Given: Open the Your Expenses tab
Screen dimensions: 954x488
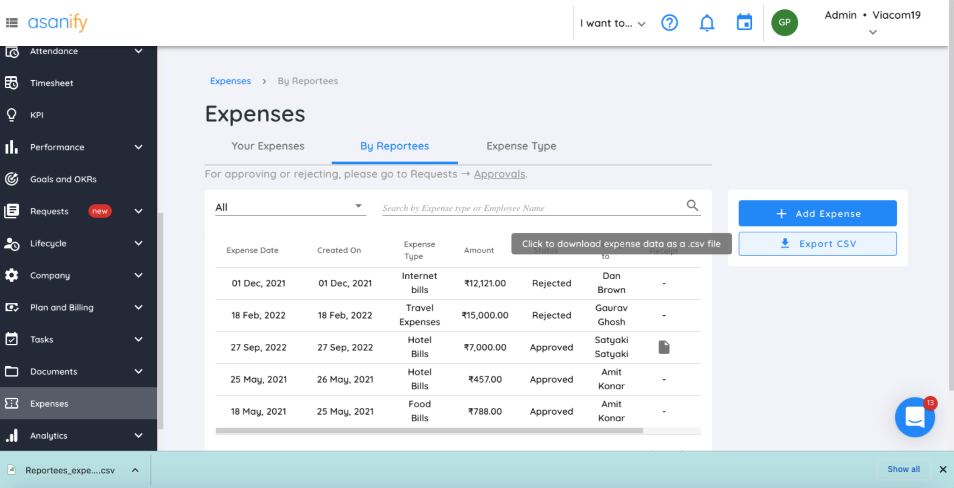Looking at the screenshot, I should point(268,146).
